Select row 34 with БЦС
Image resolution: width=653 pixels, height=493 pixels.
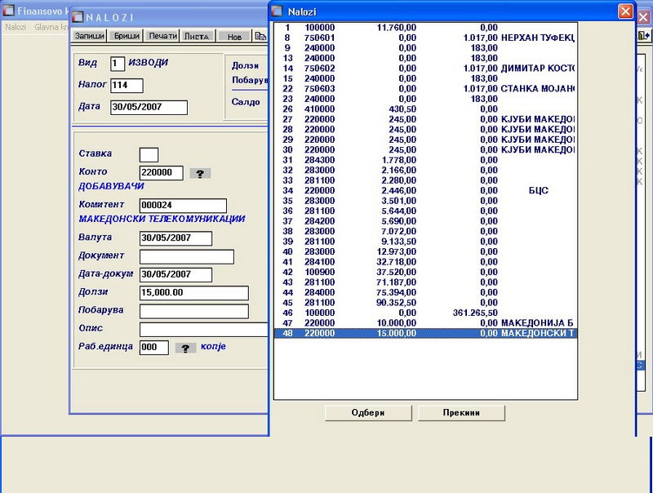425,191
